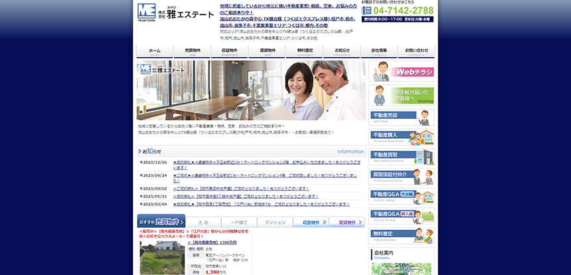Open the お手紙が届いたお客様へ Greeting banner
The image size is (571, 275).
401,96
